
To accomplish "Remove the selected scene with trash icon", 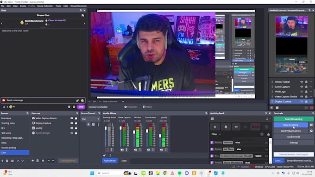I will point(7,161).
